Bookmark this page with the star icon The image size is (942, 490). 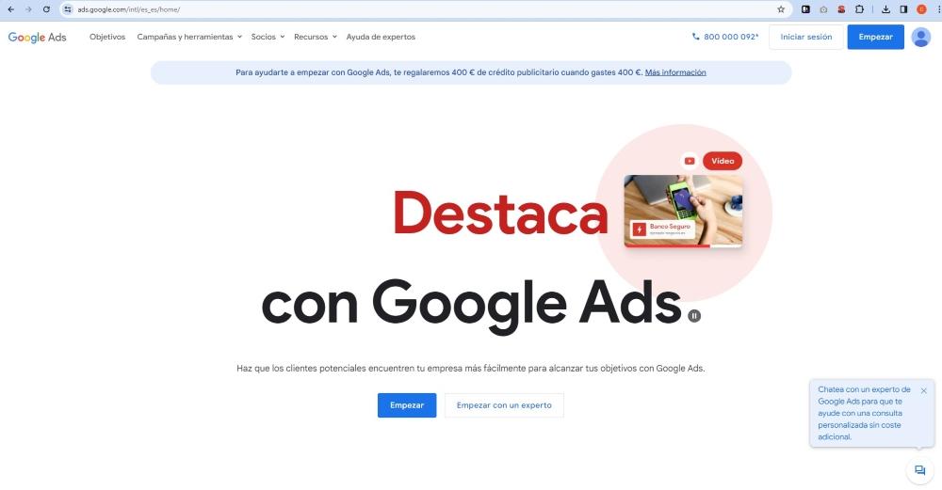pos(781,9)
